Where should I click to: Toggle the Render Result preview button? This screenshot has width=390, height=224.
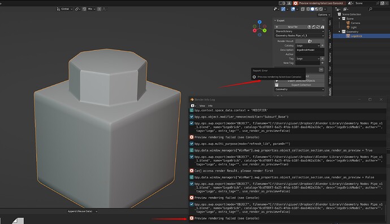tap(310, 41)
